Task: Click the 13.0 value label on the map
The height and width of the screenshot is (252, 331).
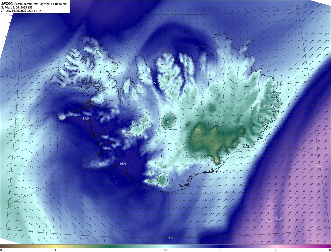Action: coord(170,13)
